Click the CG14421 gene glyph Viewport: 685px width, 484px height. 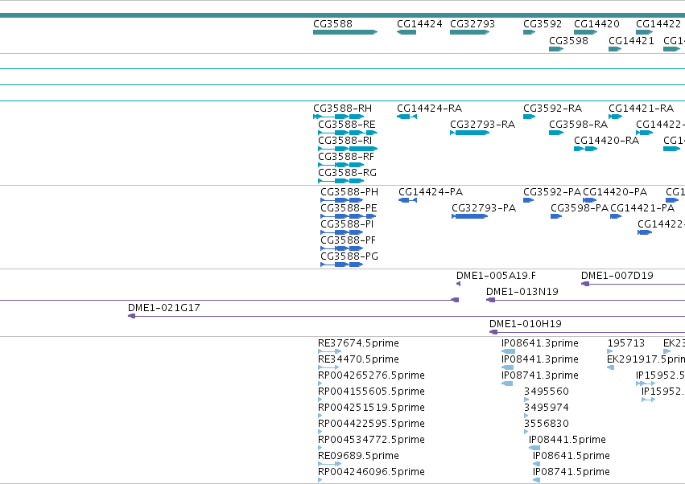click(615, 49)
